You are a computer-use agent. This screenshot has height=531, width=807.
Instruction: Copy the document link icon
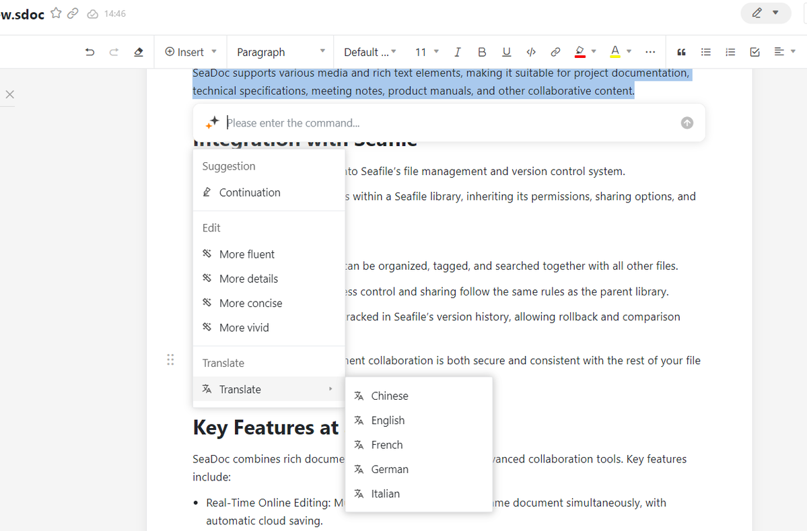point(73,13)
